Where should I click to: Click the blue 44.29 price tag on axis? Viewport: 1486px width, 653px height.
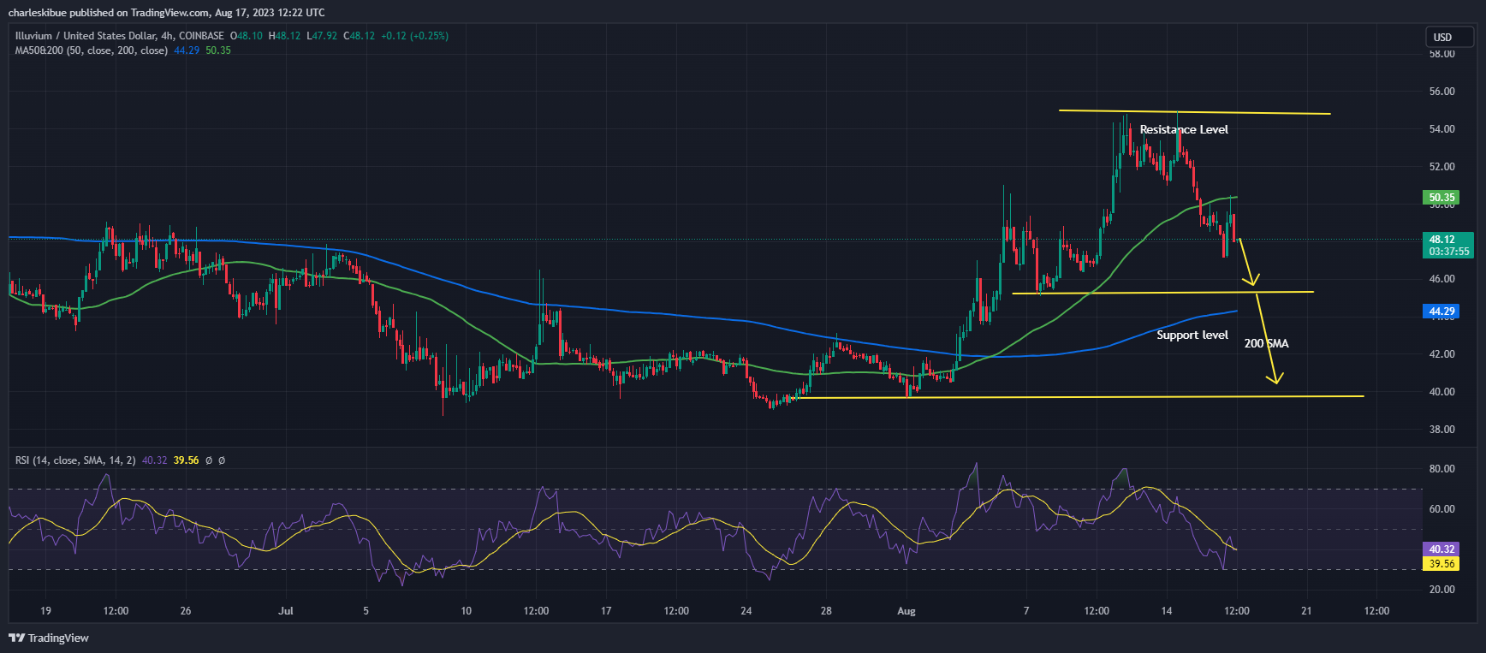click(x=1442, y=312)
